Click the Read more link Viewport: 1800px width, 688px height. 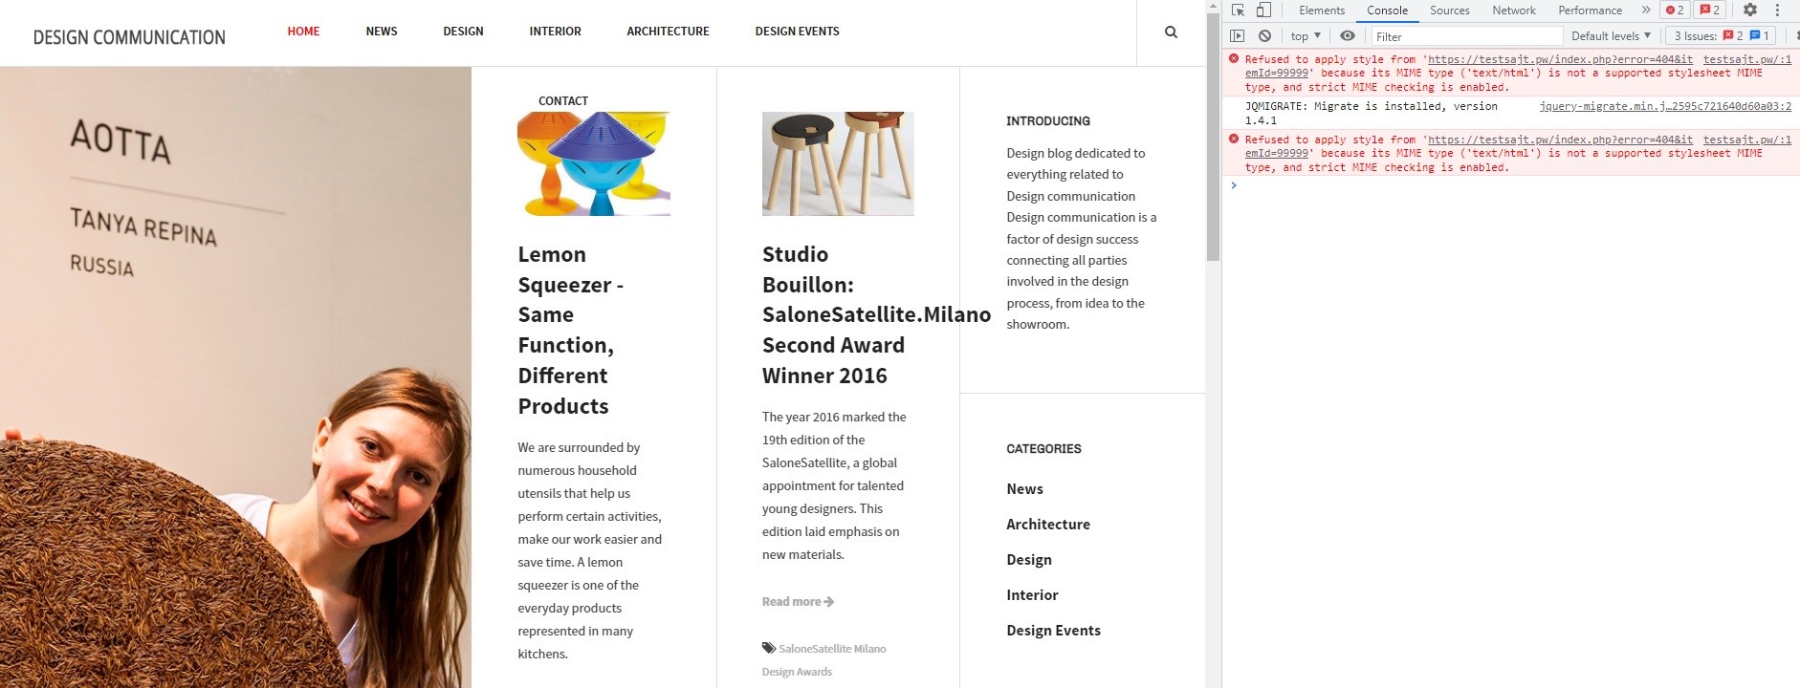[x=798, y=602]
